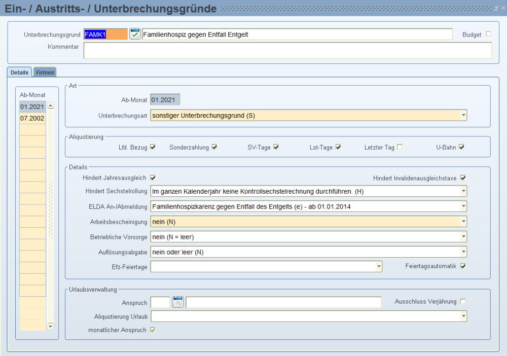Image resolution: width=507 pixels, height=356 pixels.
Task: Select 01.2021 in Ab-Monat list
Action: (x=32, y=106)
